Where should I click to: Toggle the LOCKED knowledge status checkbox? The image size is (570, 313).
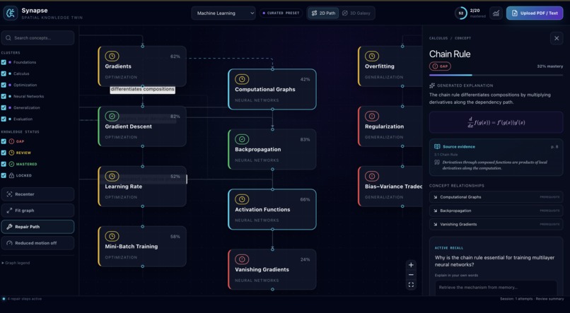click(x=4, y=175)
